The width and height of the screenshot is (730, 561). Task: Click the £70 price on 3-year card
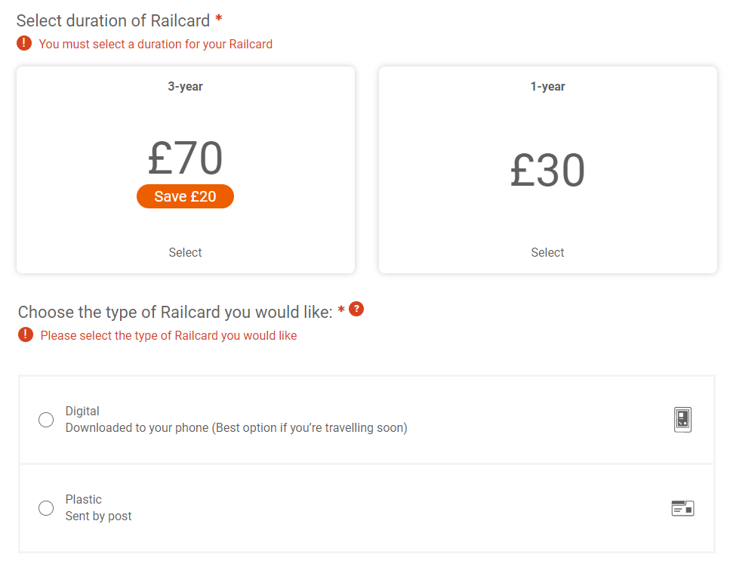pyautogui.click(x=185, y=159)
